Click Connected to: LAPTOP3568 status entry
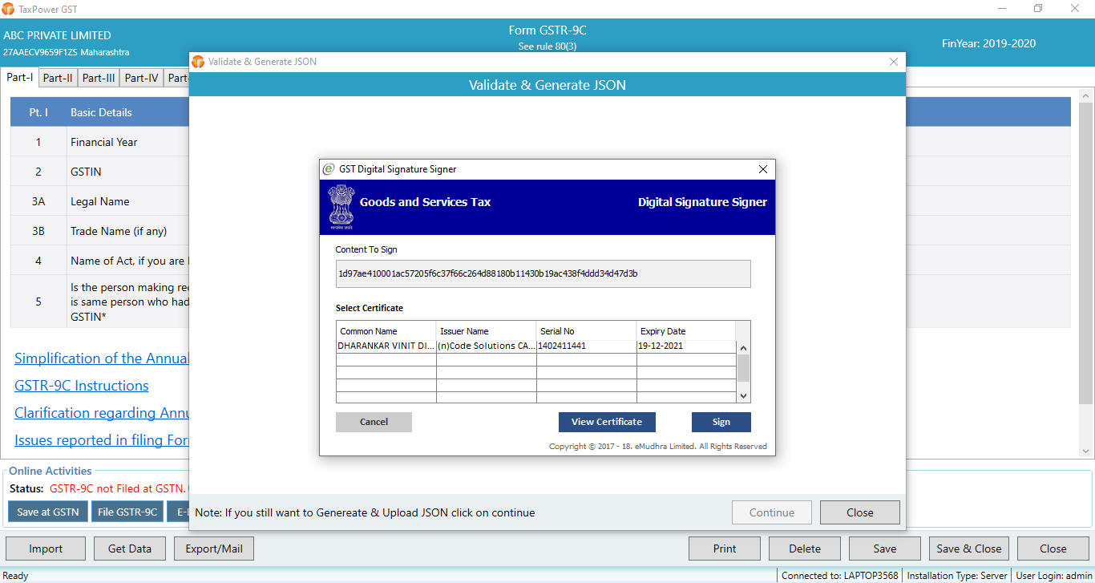The width and height of the screenshot is (1095, 583). tap(839, 575)
